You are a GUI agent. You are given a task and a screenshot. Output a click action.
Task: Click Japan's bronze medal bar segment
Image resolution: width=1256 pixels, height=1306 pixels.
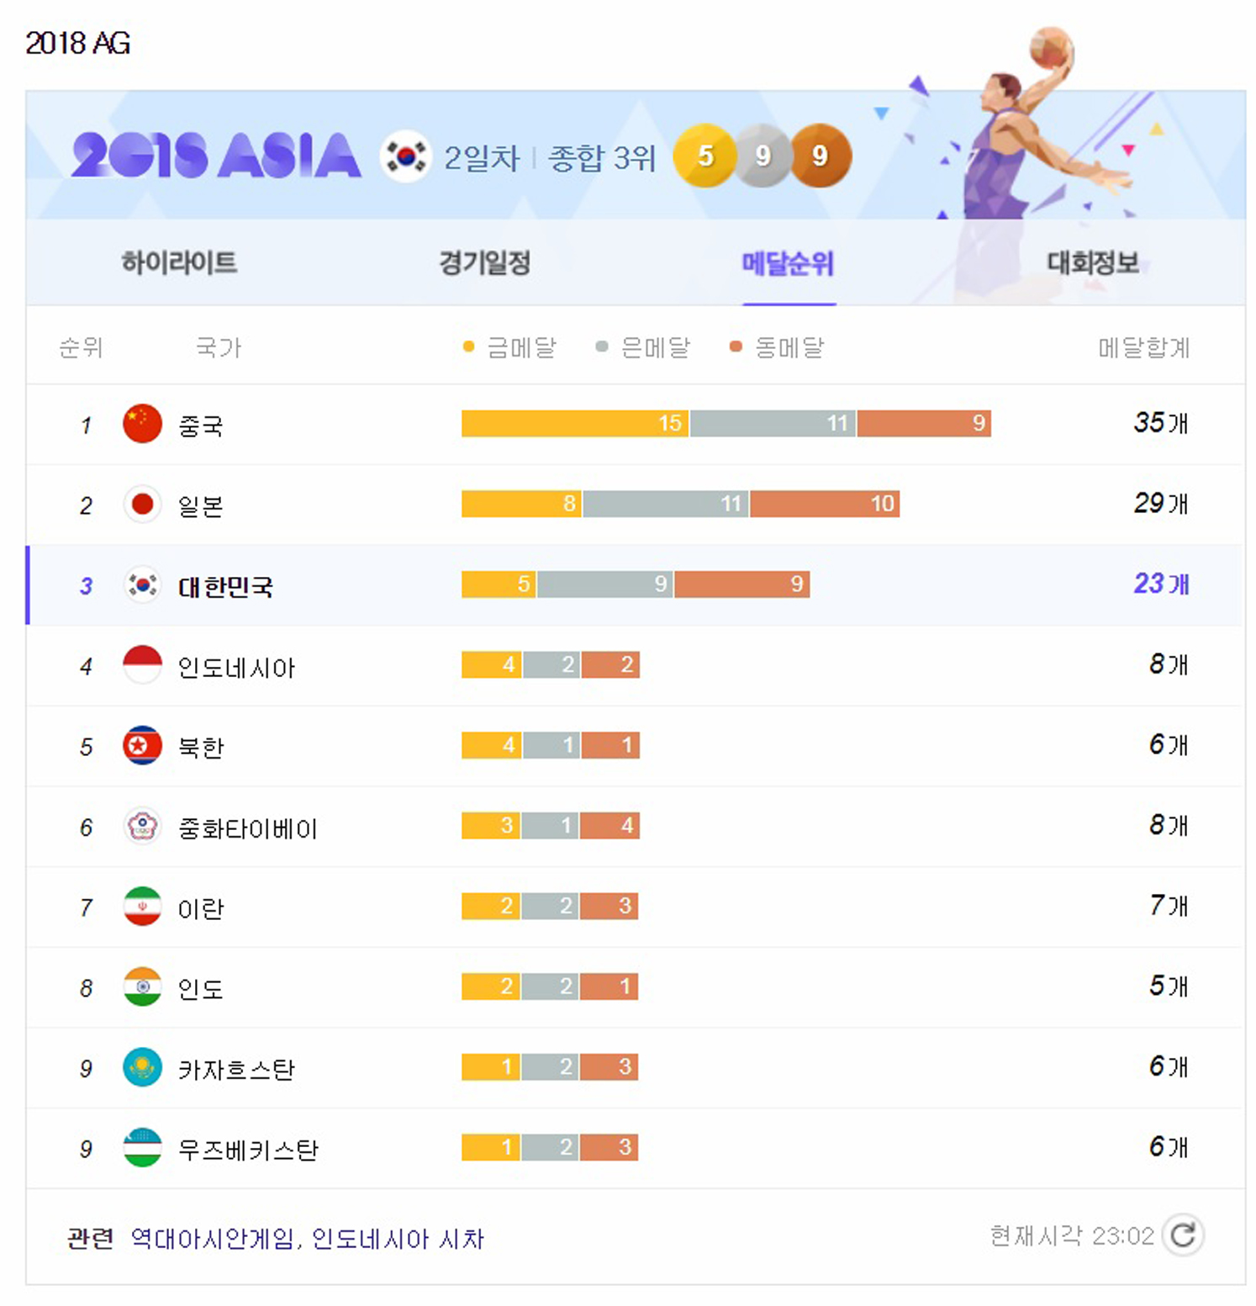824,504
